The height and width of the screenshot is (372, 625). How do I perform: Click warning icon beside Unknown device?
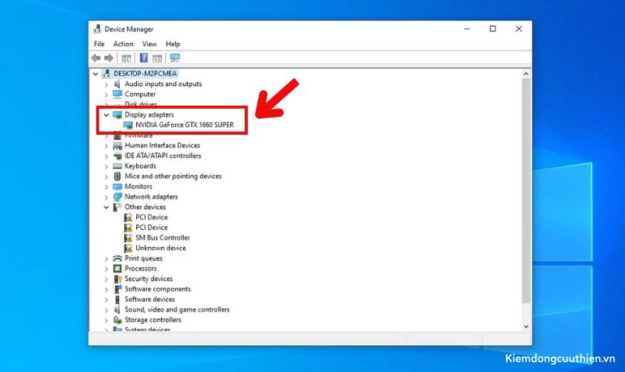[128, 248]
